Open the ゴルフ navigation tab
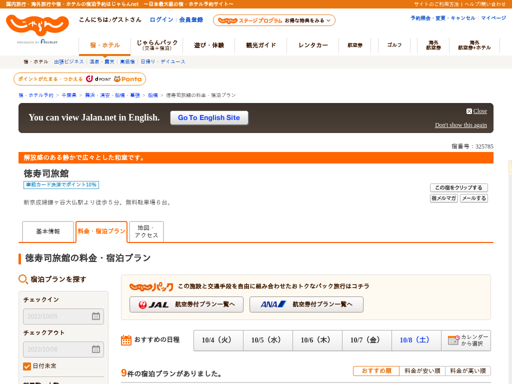Image resolution: width=512 pixels, height=384 pixels. point(394,45)
